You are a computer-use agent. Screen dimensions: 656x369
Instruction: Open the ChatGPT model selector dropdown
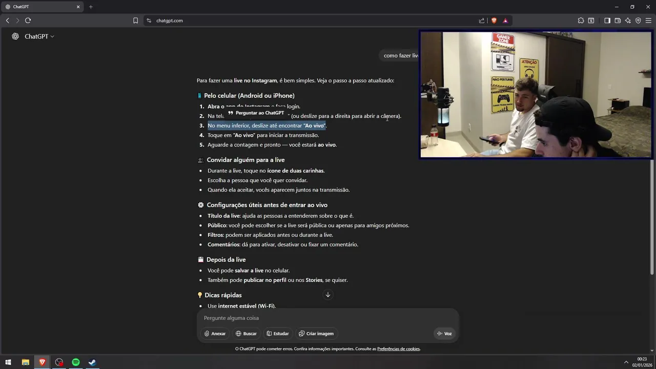coord(39,36)
